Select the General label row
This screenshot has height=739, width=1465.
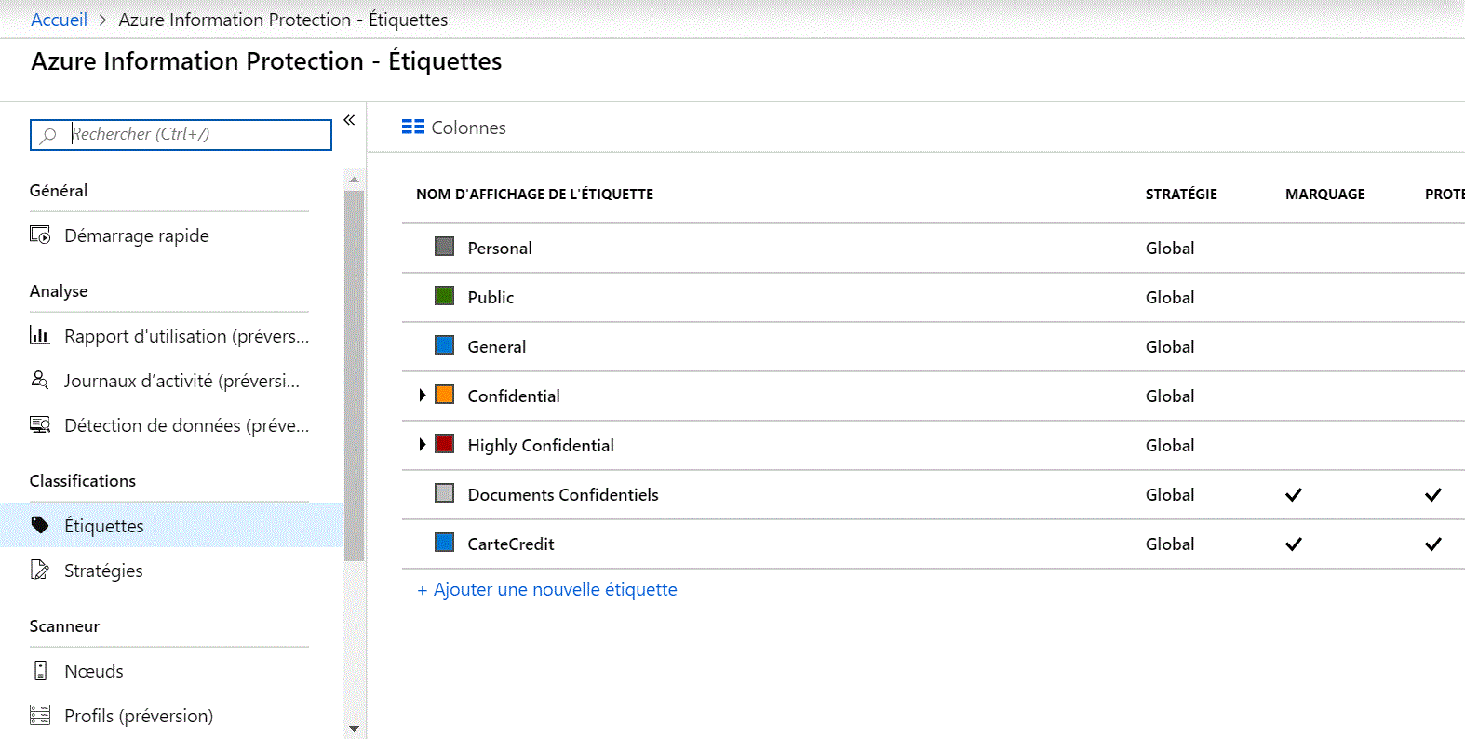click(933, 346)
